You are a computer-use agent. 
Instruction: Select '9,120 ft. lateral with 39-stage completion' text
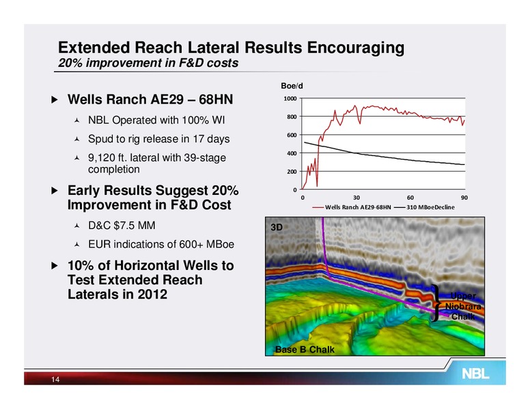click(x=157, y=164)
